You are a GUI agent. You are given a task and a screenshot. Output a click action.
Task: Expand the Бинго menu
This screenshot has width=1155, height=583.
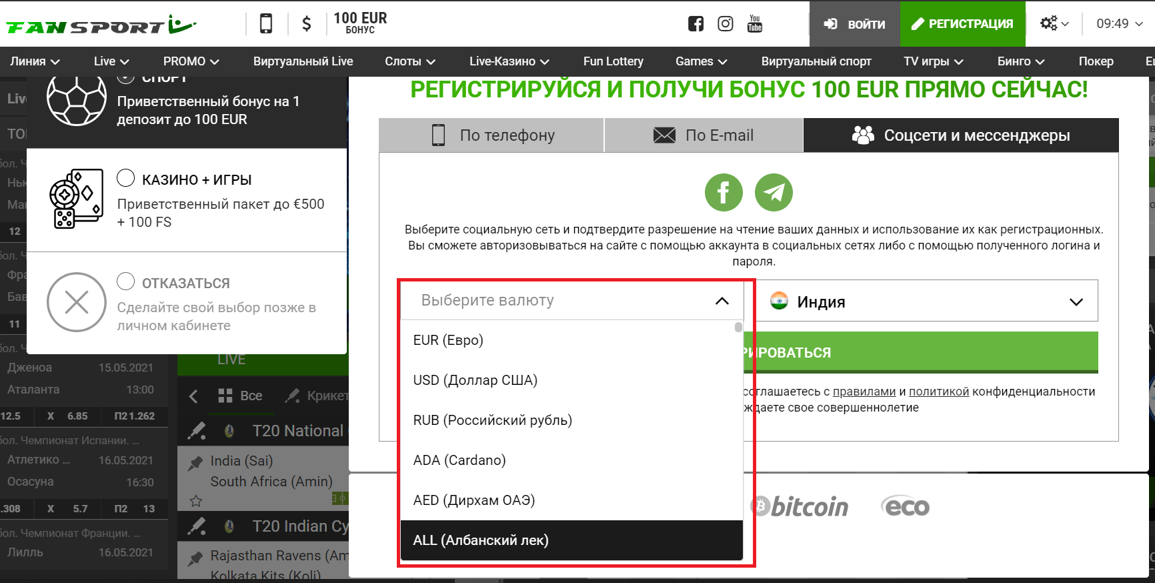(x=1021, y=61)
